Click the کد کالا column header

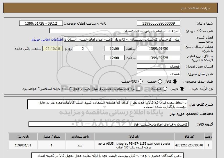[x=189, y=137]
